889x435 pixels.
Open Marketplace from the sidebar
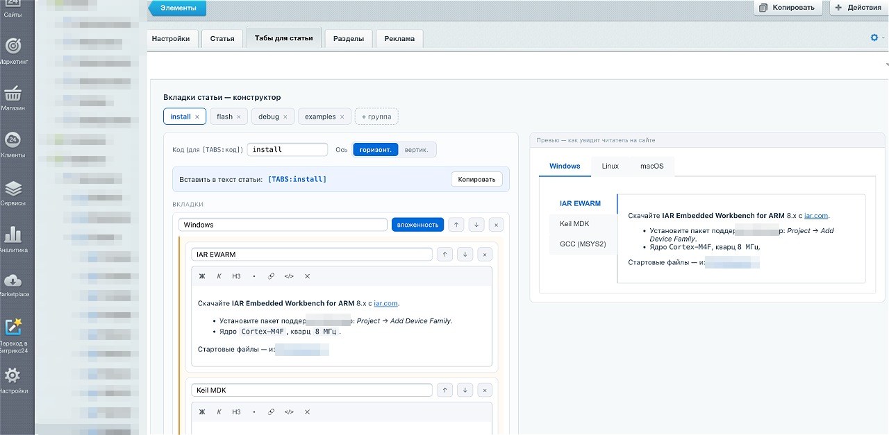[x=13, y=285]
